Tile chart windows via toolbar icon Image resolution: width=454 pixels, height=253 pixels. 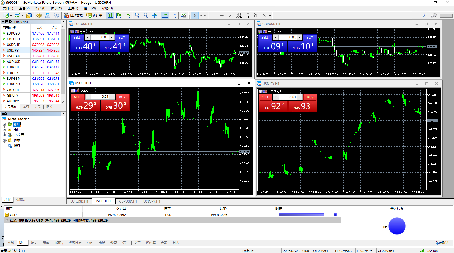pyautogui.click(x=154, y=15)
